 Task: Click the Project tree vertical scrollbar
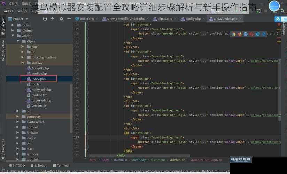coord(71,108)
